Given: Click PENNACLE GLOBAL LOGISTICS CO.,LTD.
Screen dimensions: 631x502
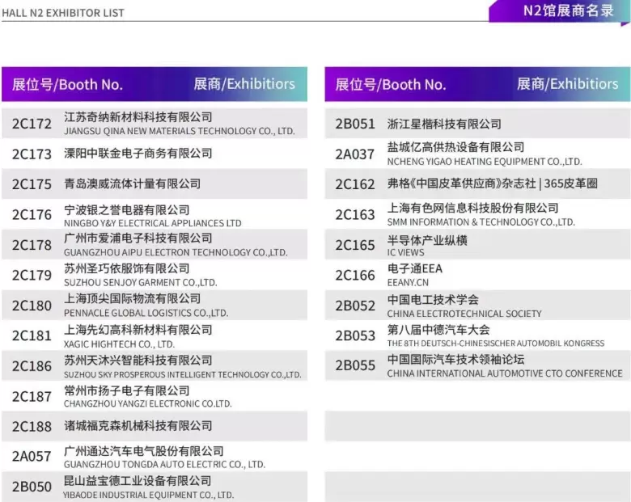Looking at the screenshot, I should (x=146, y=313).
